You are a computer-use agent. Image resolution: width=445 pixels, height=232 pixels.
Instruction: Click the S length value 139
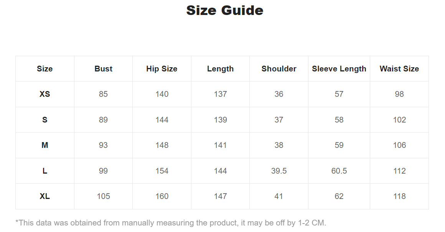220,120
